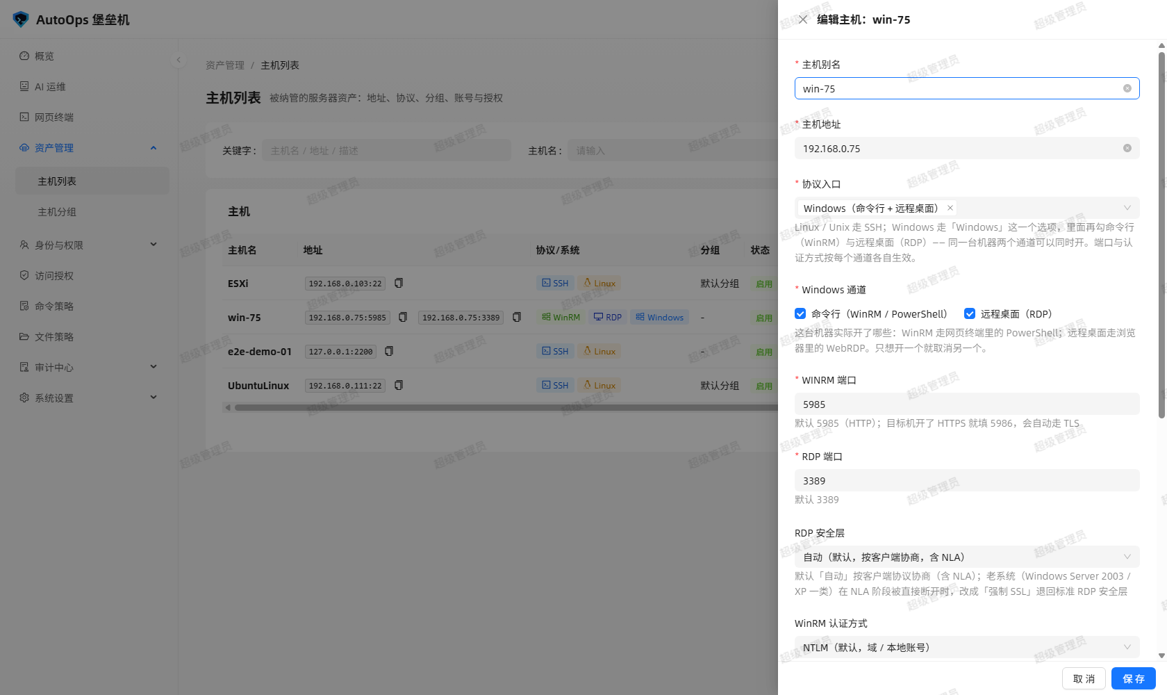This screenshot has width=1167, height=695.
Task: Click the RDP tag in win-75 row
Action: (x=608, y=317)
